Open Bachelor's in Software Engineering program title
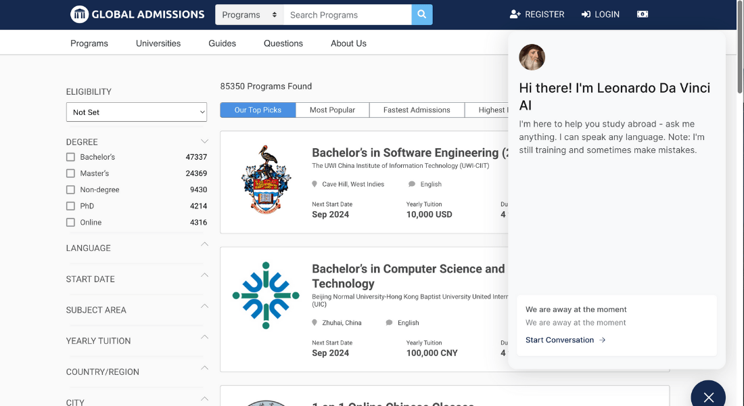The height and width of the screenshot is (406, 744). pos(410,152)
